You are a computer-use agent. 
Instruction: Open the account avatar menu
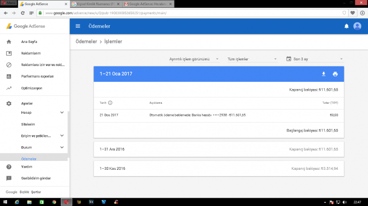[x=357, y=26]
